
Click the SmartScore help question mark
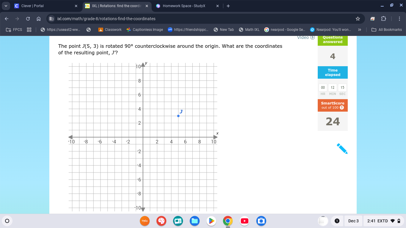pos(342,107)
